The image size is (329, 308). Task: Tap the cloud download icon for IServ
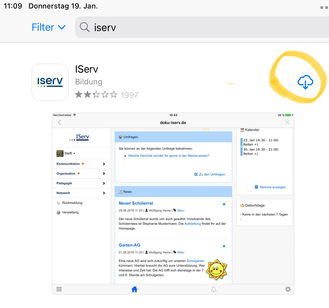point(305,82)
